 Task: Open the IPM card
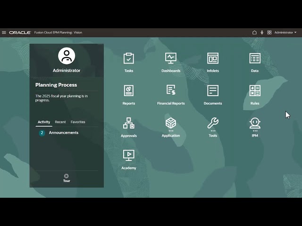[x=255, y=127]
